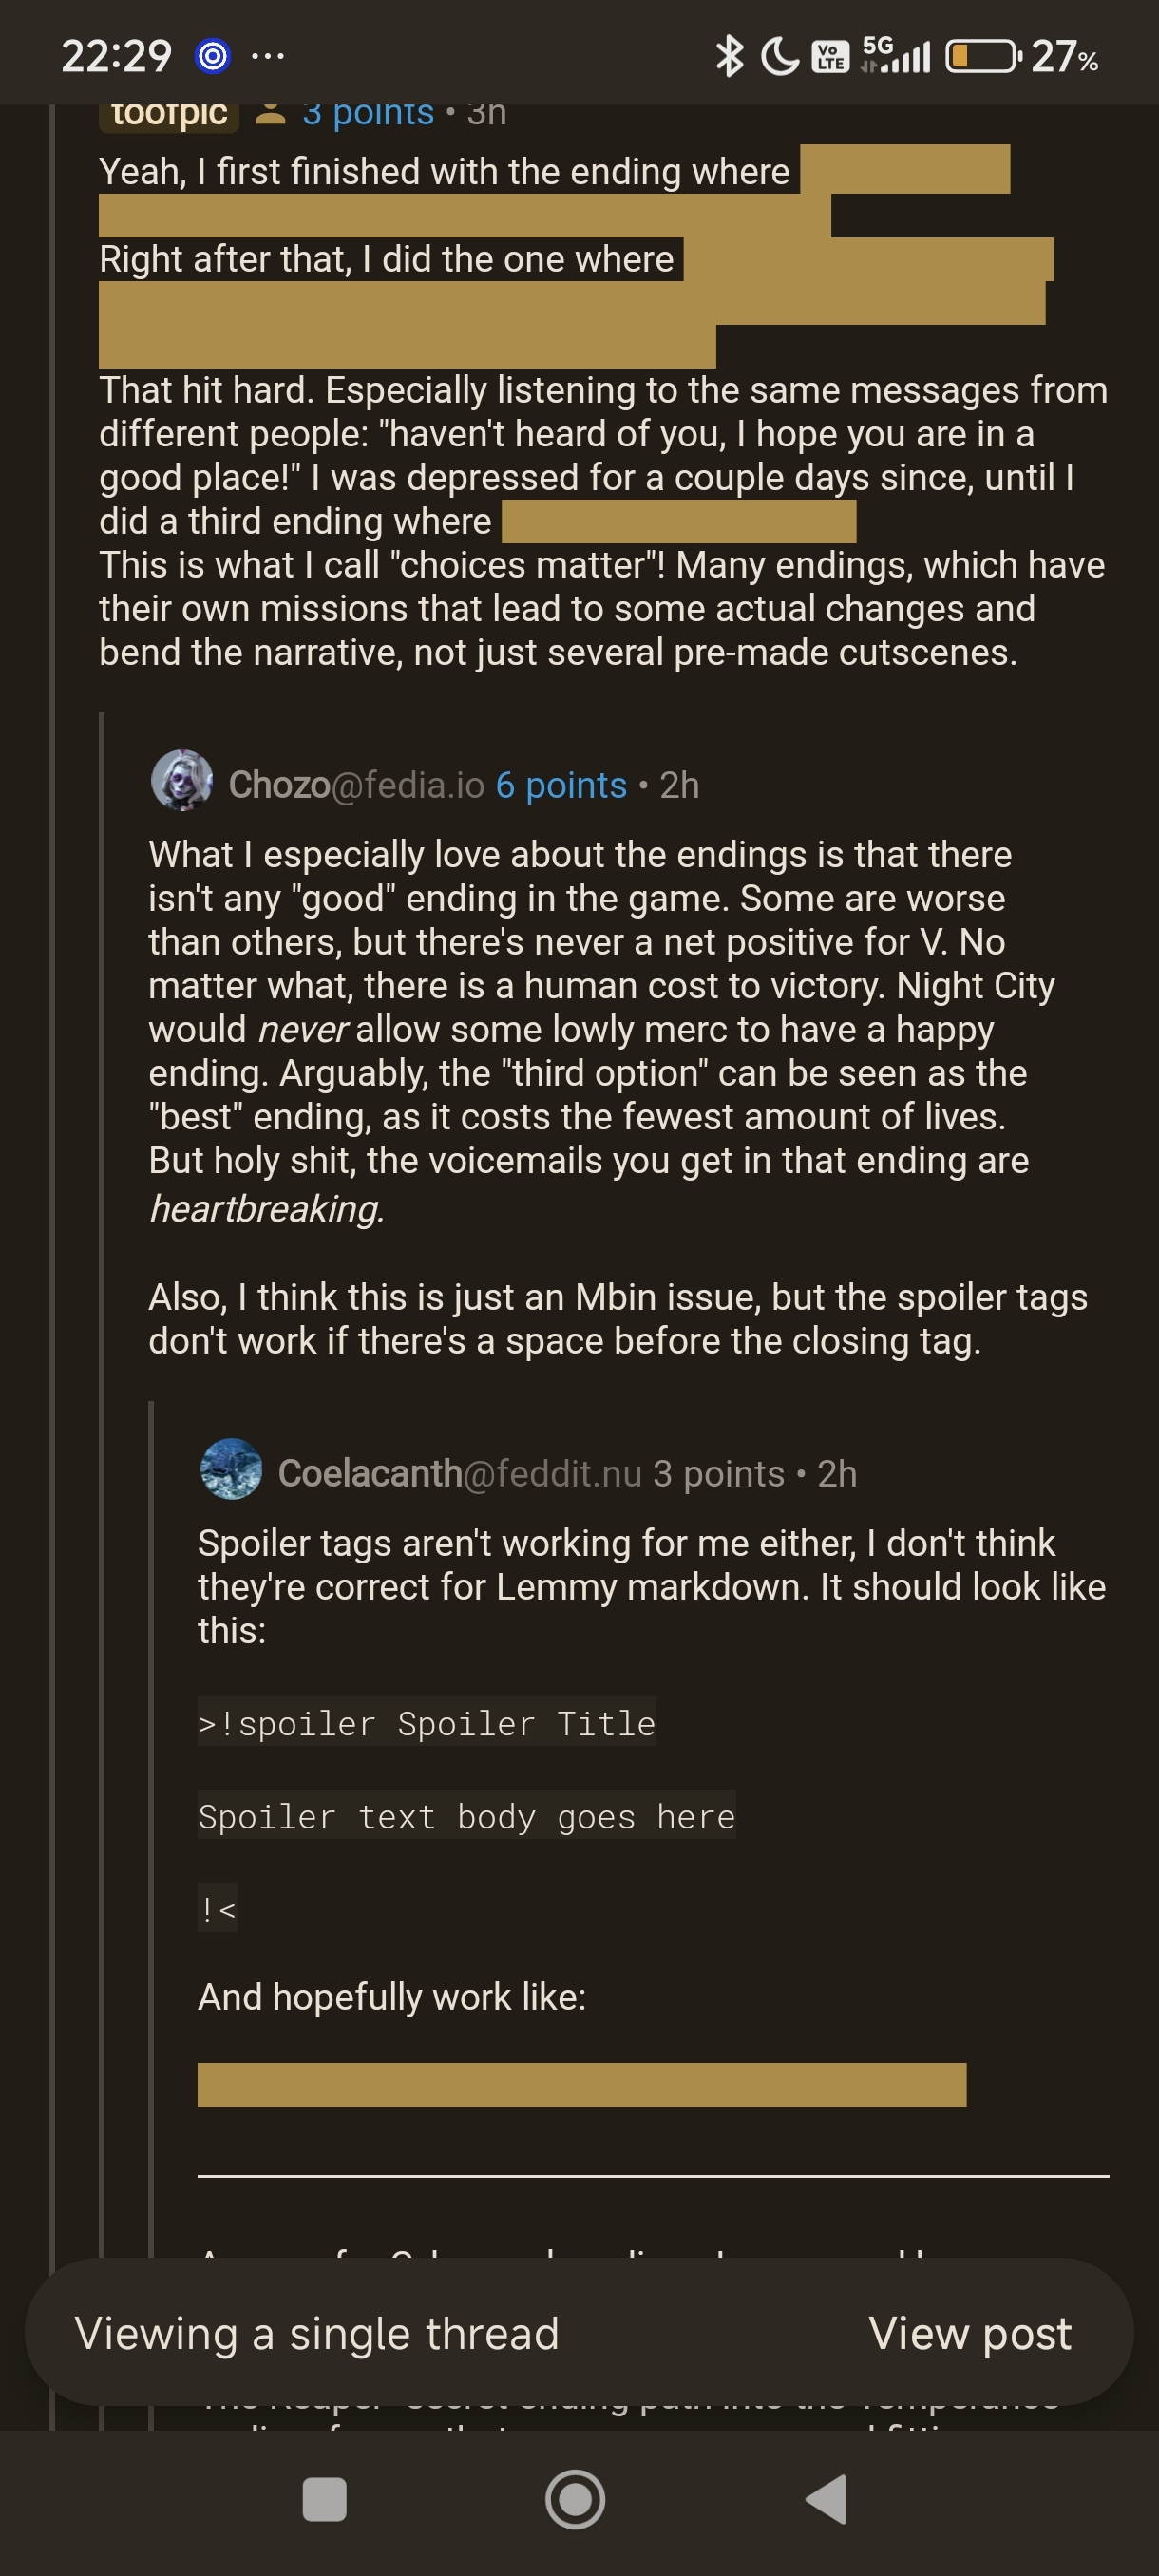Tap the Android back navigation triangle
The image size is (1159, 2576).
click(827, 2499)
